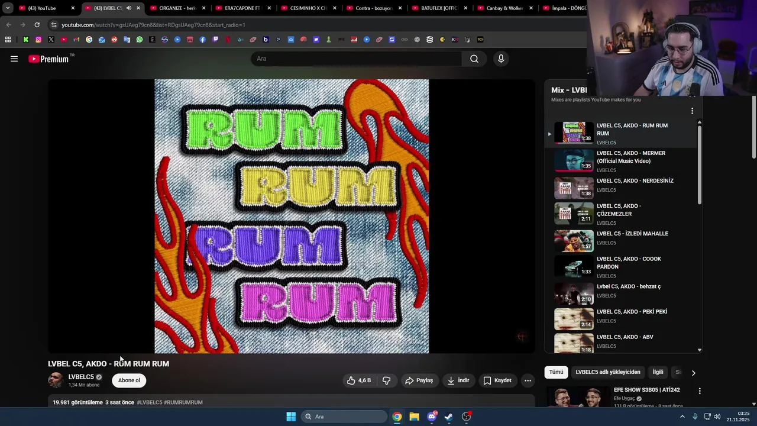The image size is (757, 426).
Task: Mute the LVBEL C5 tab audio icon
Action: pyautogui.click(x=129, y=8)
